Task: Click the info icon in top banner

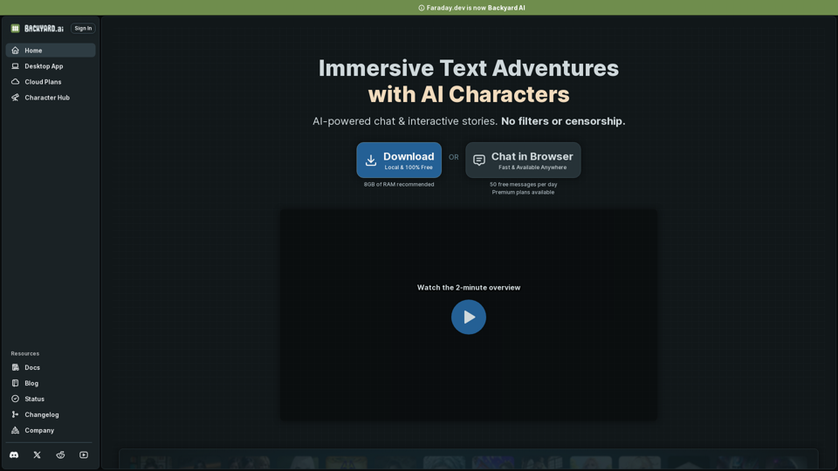Action: [x=421, y=8]
